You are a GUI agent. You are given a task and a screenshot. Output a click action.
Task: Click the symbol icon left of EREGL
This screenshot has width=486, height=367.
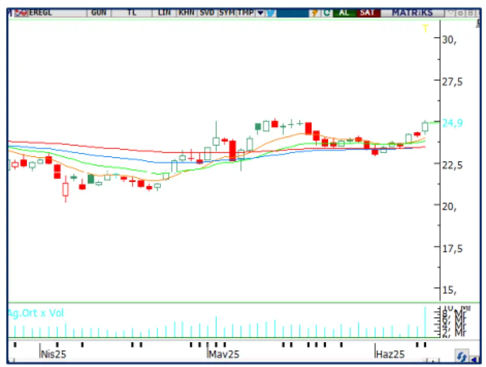21,13
